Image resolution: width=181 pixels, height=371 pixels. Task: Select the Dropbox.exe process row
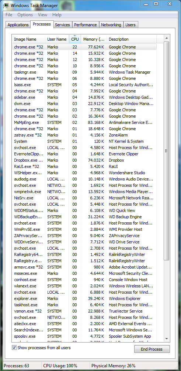(84, 160)
